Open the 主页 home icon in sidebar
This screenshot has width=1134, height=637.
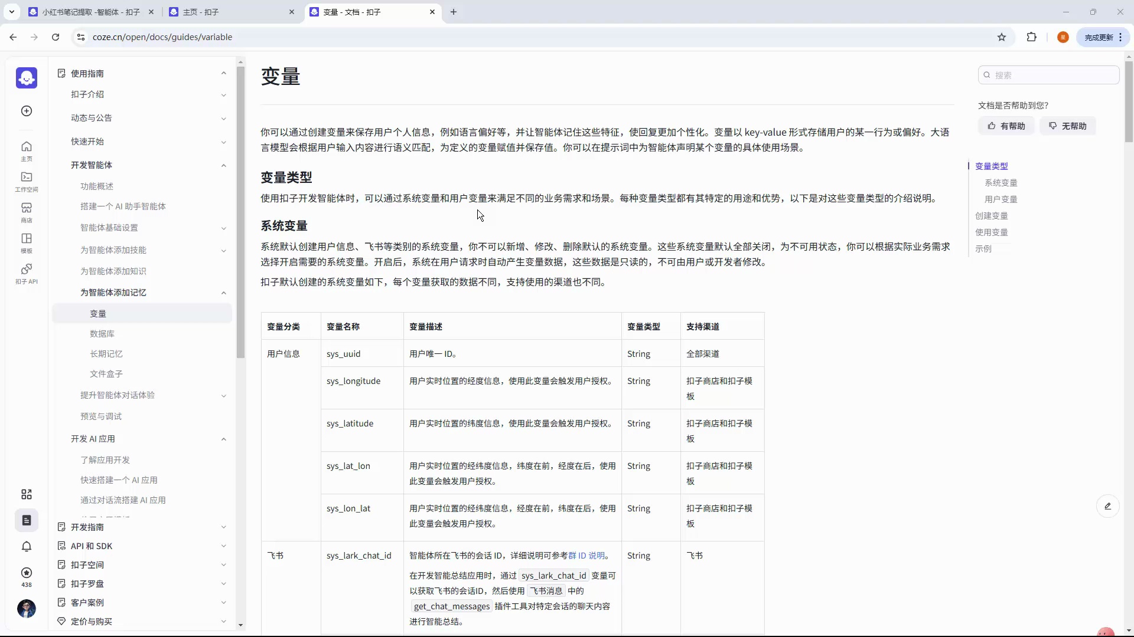(27, 150)
